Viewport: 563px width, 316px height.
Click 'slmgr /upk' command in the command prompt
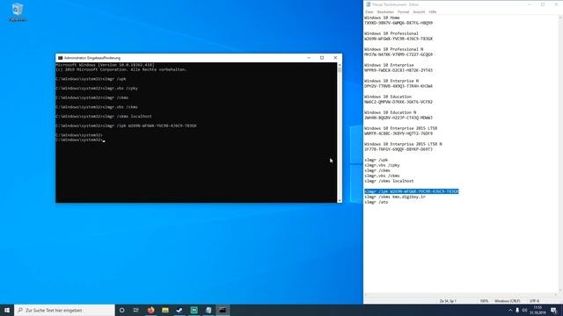point(114,79)
